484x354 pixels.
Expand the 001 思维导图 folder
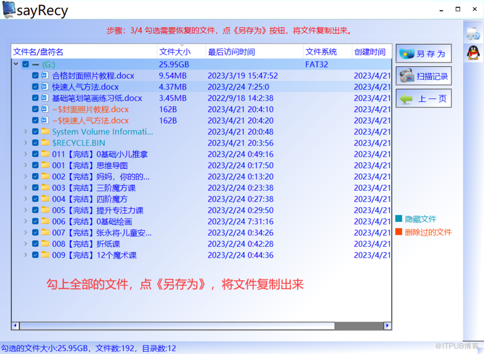(26, 165)
